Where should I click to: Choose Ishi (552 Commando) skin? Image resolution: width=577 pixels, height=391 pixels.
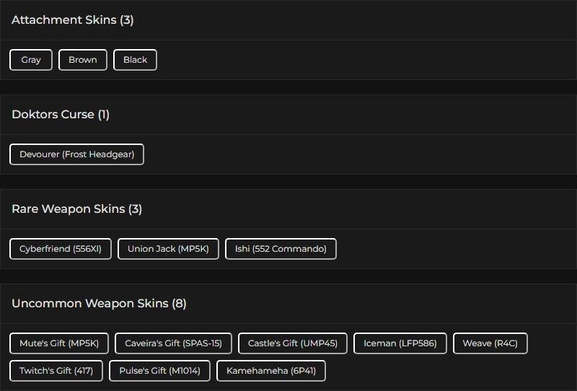(x=281, y=249)
